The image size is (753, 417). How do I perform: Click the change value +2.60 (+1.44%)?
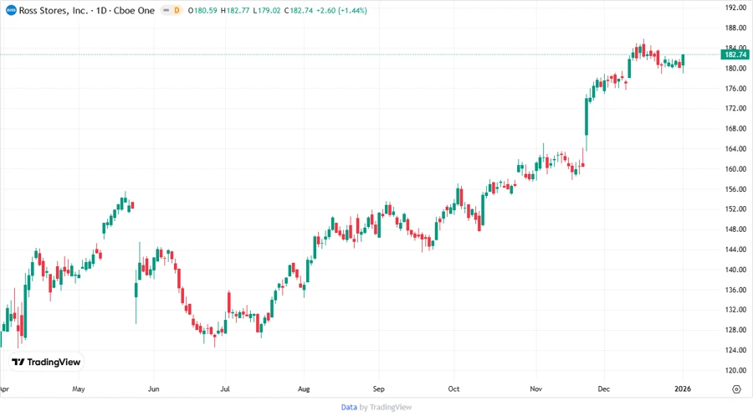pyautogui.click(x=341, y=10)
